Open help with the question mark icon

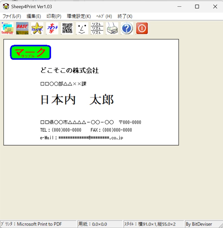point(127,28)
